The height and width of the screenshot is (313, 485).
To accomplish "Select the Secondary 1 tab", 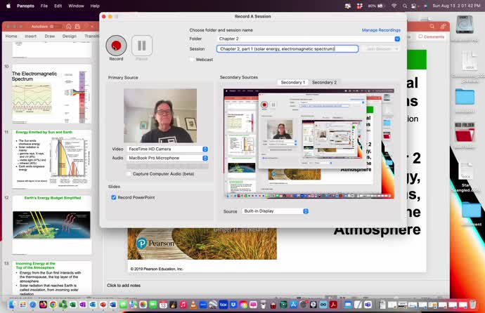I will tap(293, 82).
